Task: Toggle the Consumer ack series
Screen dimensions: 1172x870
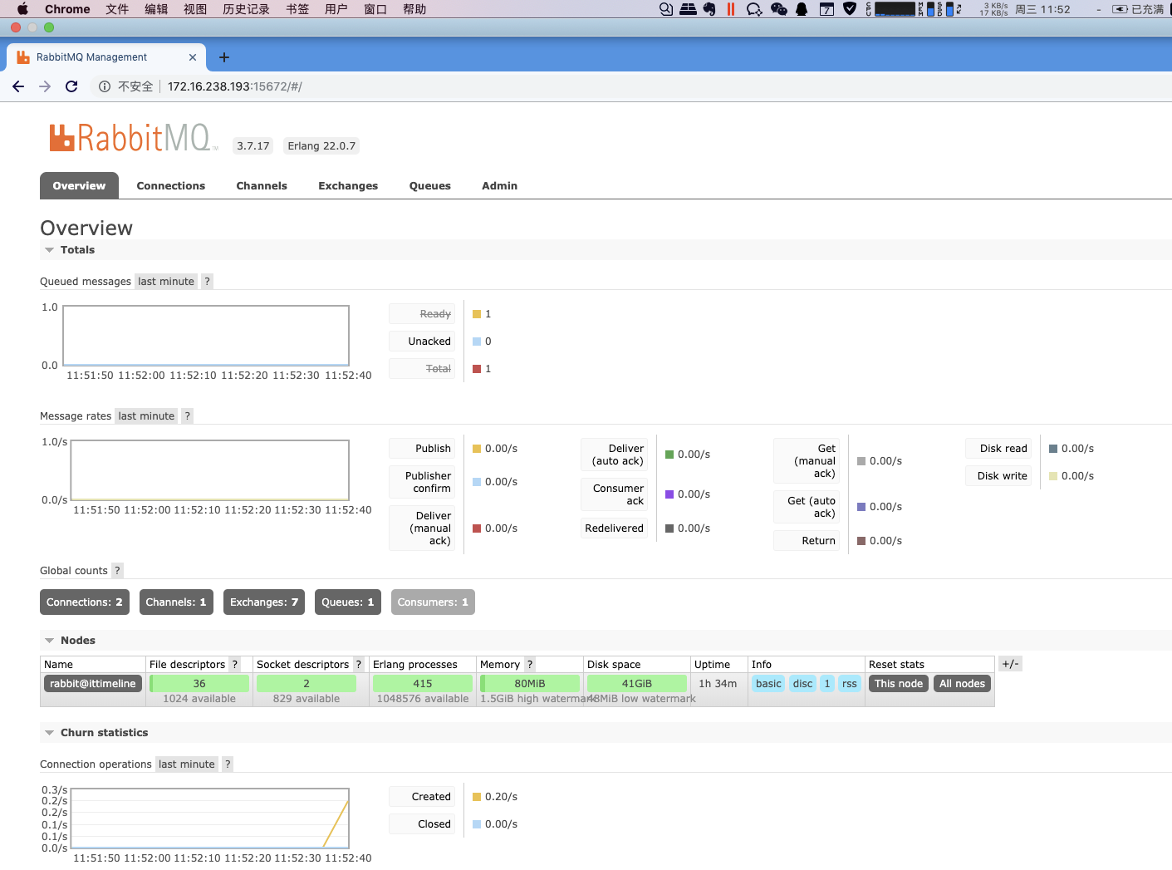Action: (615, 494)
